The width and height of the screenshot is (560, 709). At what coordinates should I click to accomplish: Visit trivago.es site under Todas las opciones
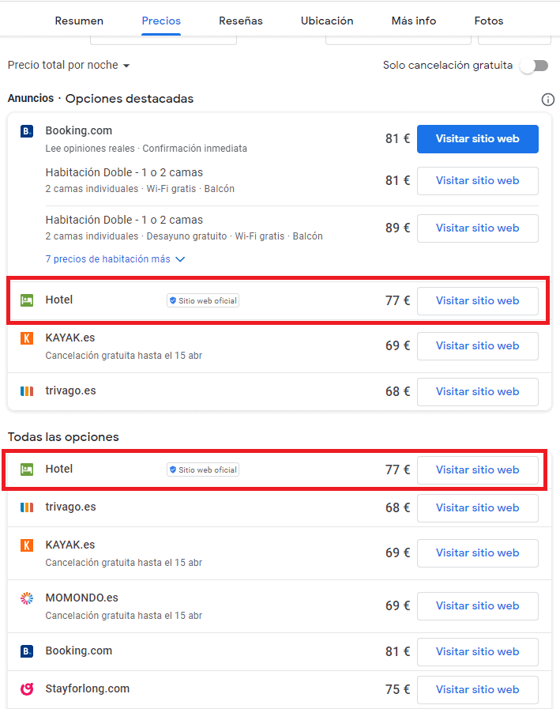(x=477, y=508)
